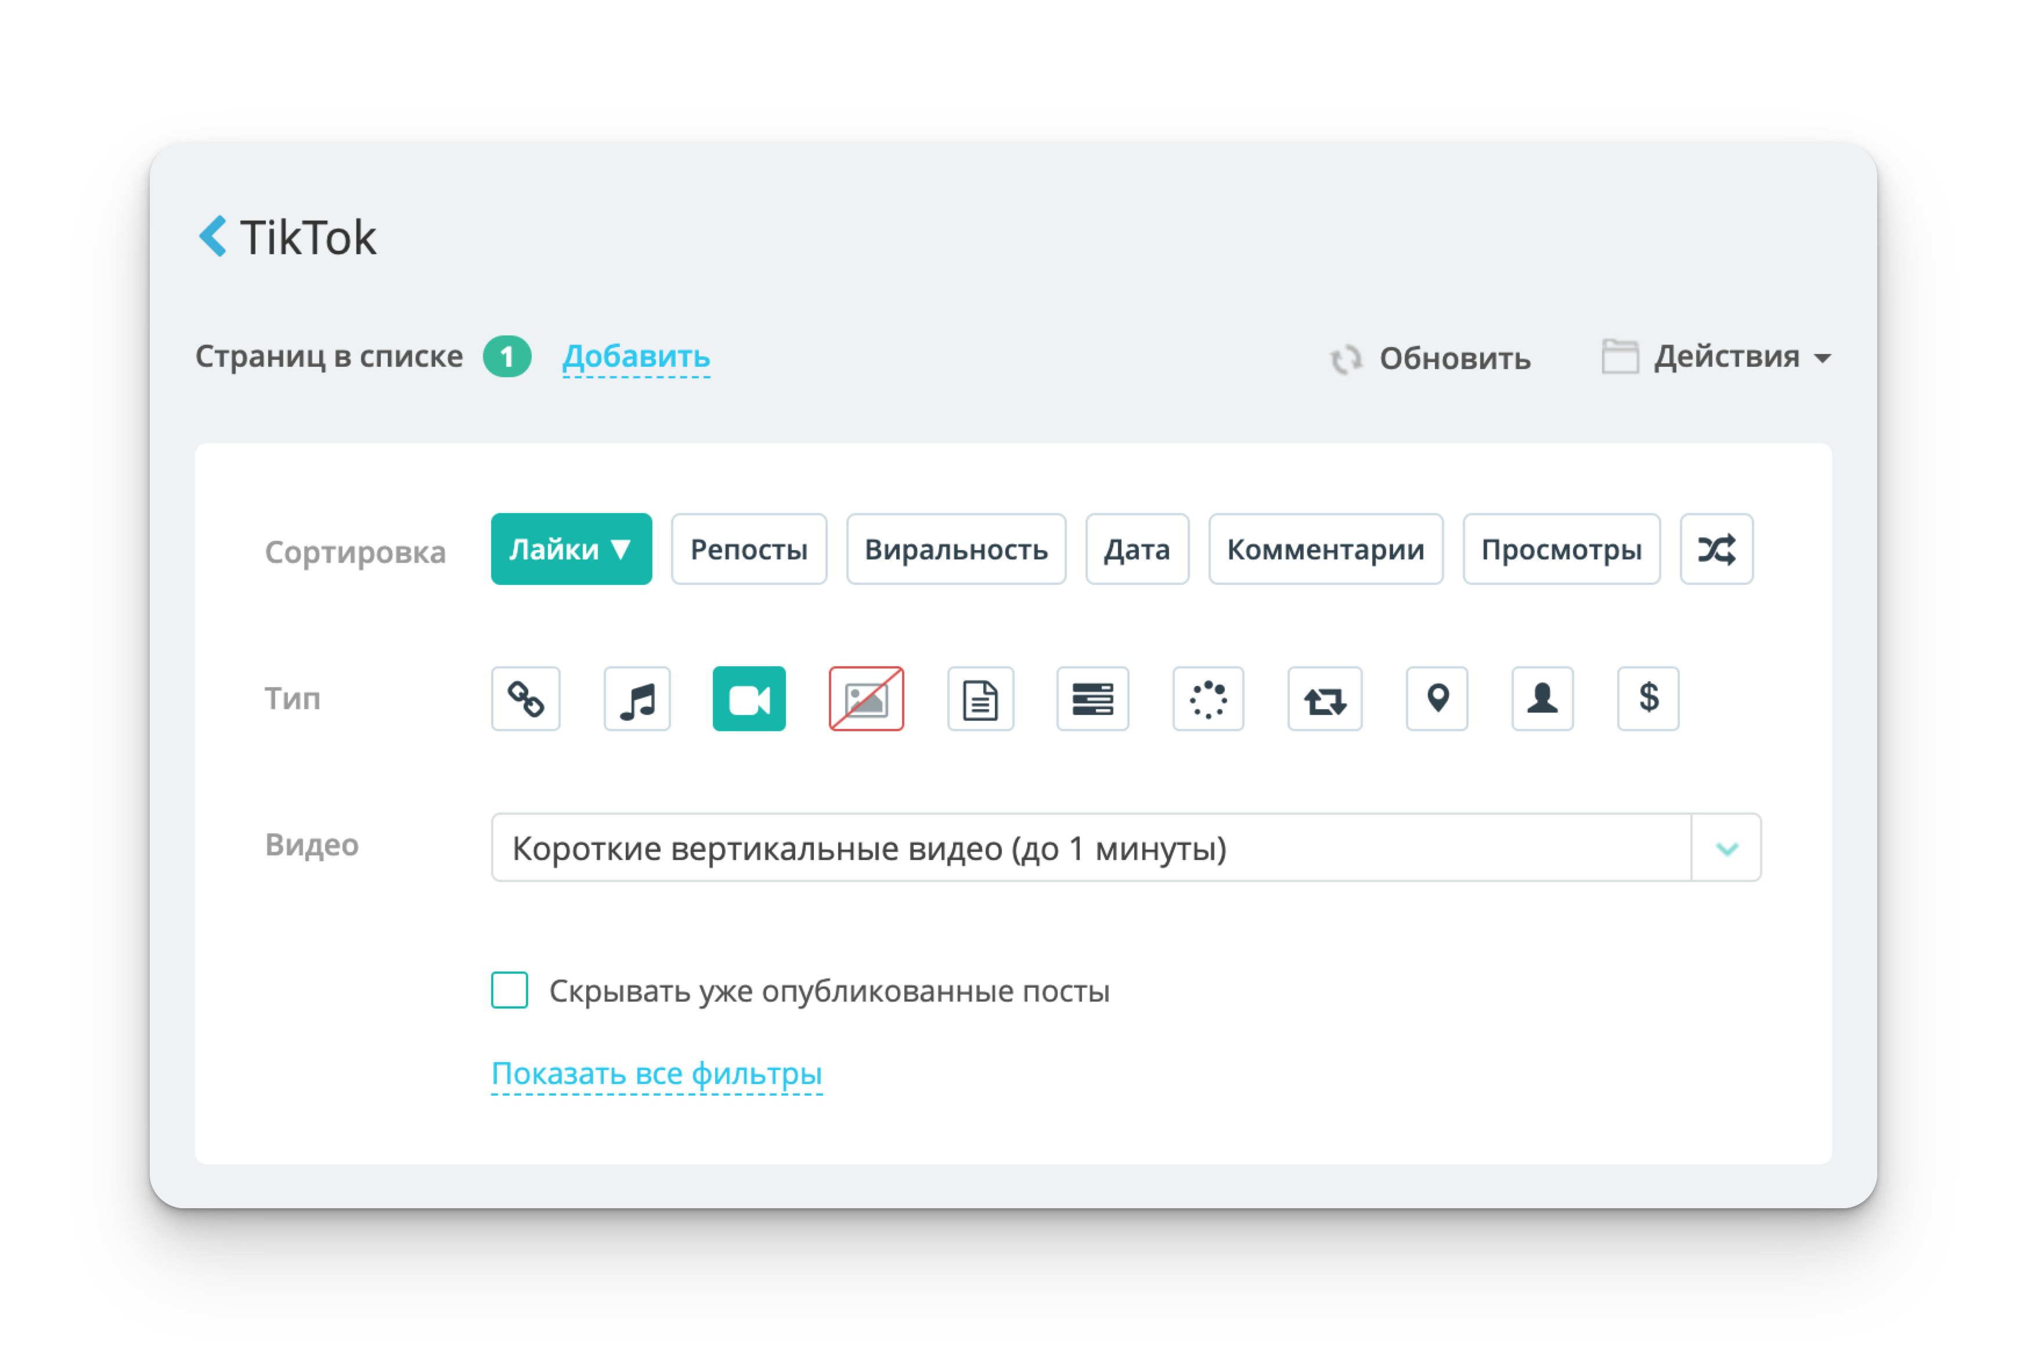Switch sorting to Комментарии
The image size is (2027, 1351).
pos(1325,549)
